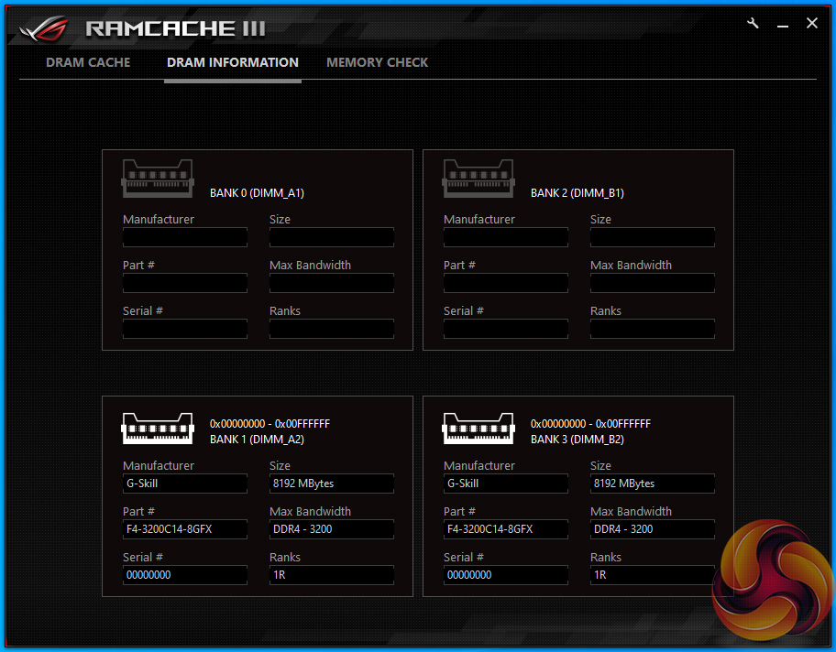Screen dimensions: 836x652
Task: Click the BANK 3 (DIMM_B2) label
Action: (x=577, y=439)
